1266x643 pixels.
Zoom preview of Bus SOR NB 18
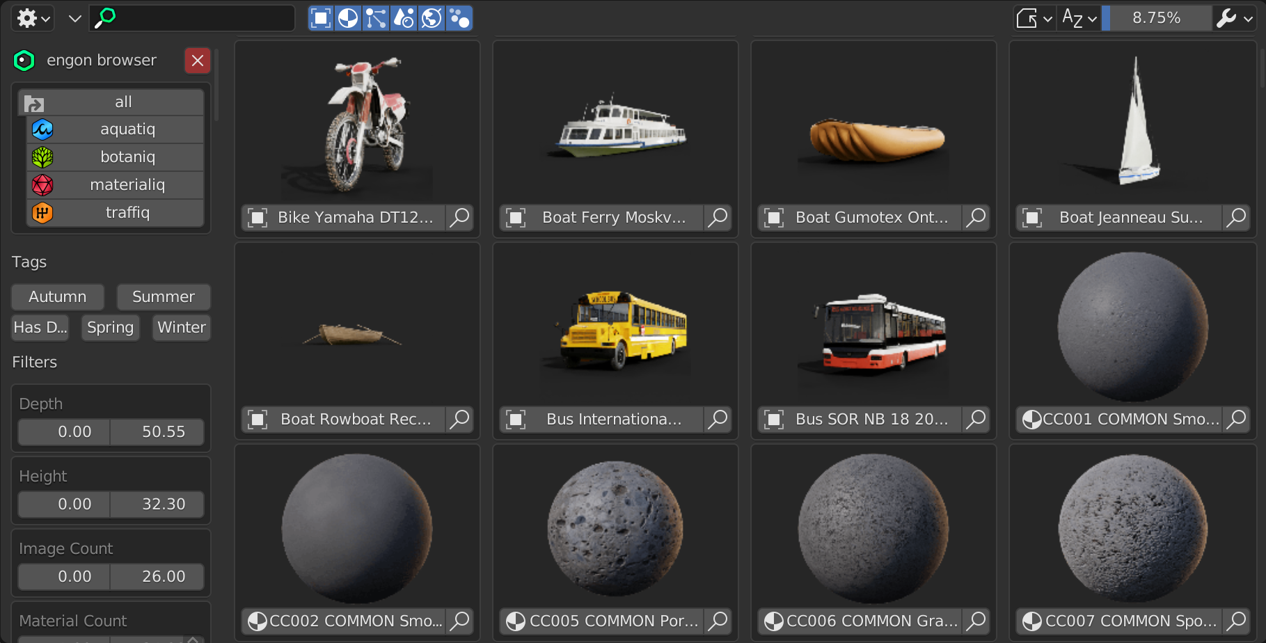[x=975, y=419]
